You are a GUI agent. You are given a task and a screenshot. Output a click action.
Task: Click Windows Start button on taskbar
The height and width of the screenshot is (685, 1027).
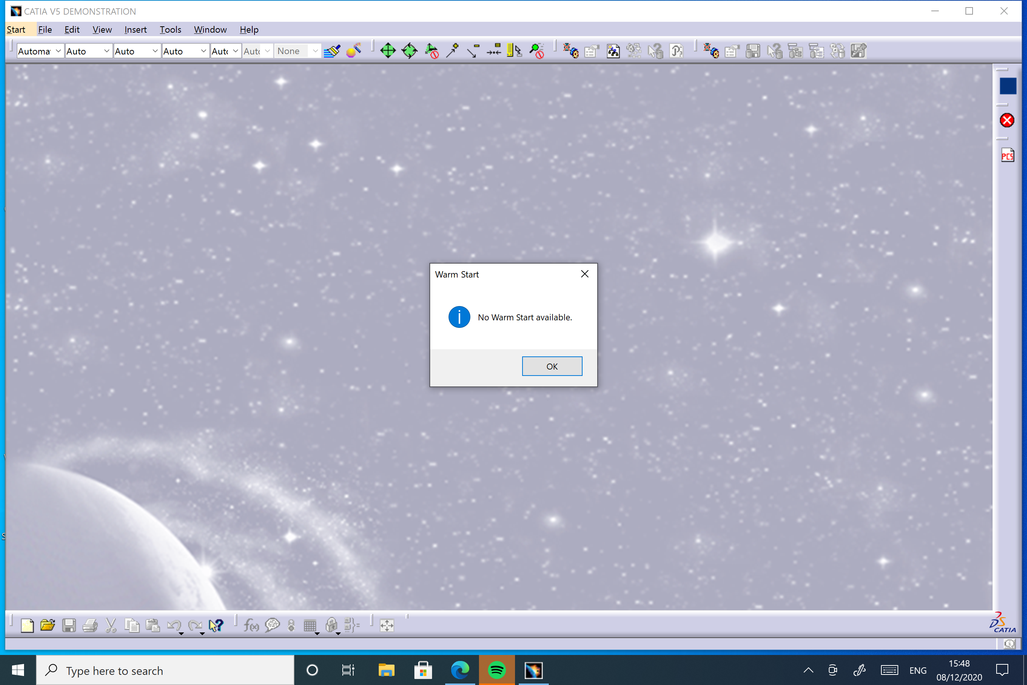pyautogui.click(x=18, y=670)
